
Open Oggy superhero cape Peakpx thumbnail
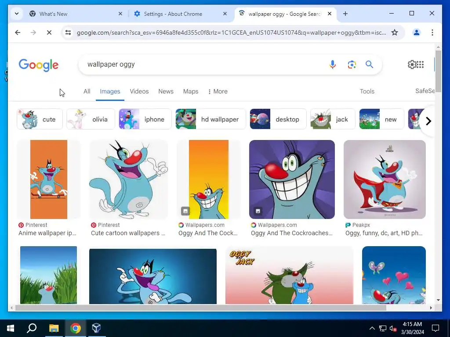click(385, 179)
